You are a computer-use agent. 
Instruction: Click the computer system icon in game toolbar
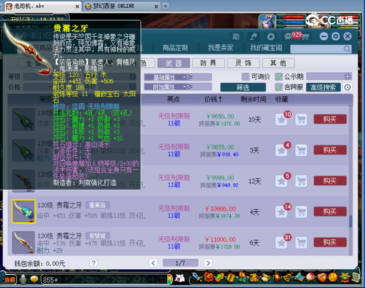[356, 277]
